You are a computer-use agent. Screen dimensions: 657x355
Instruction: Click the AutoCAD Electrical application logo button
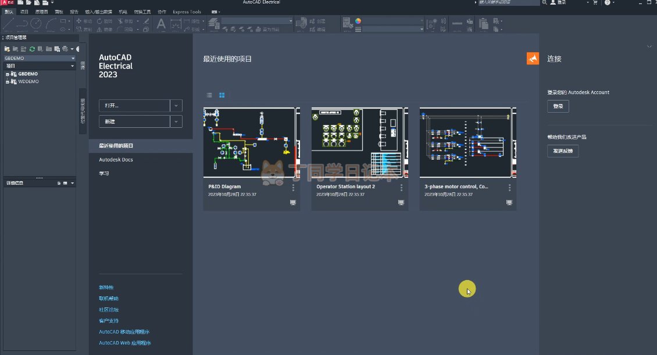[x=7, y=3]
